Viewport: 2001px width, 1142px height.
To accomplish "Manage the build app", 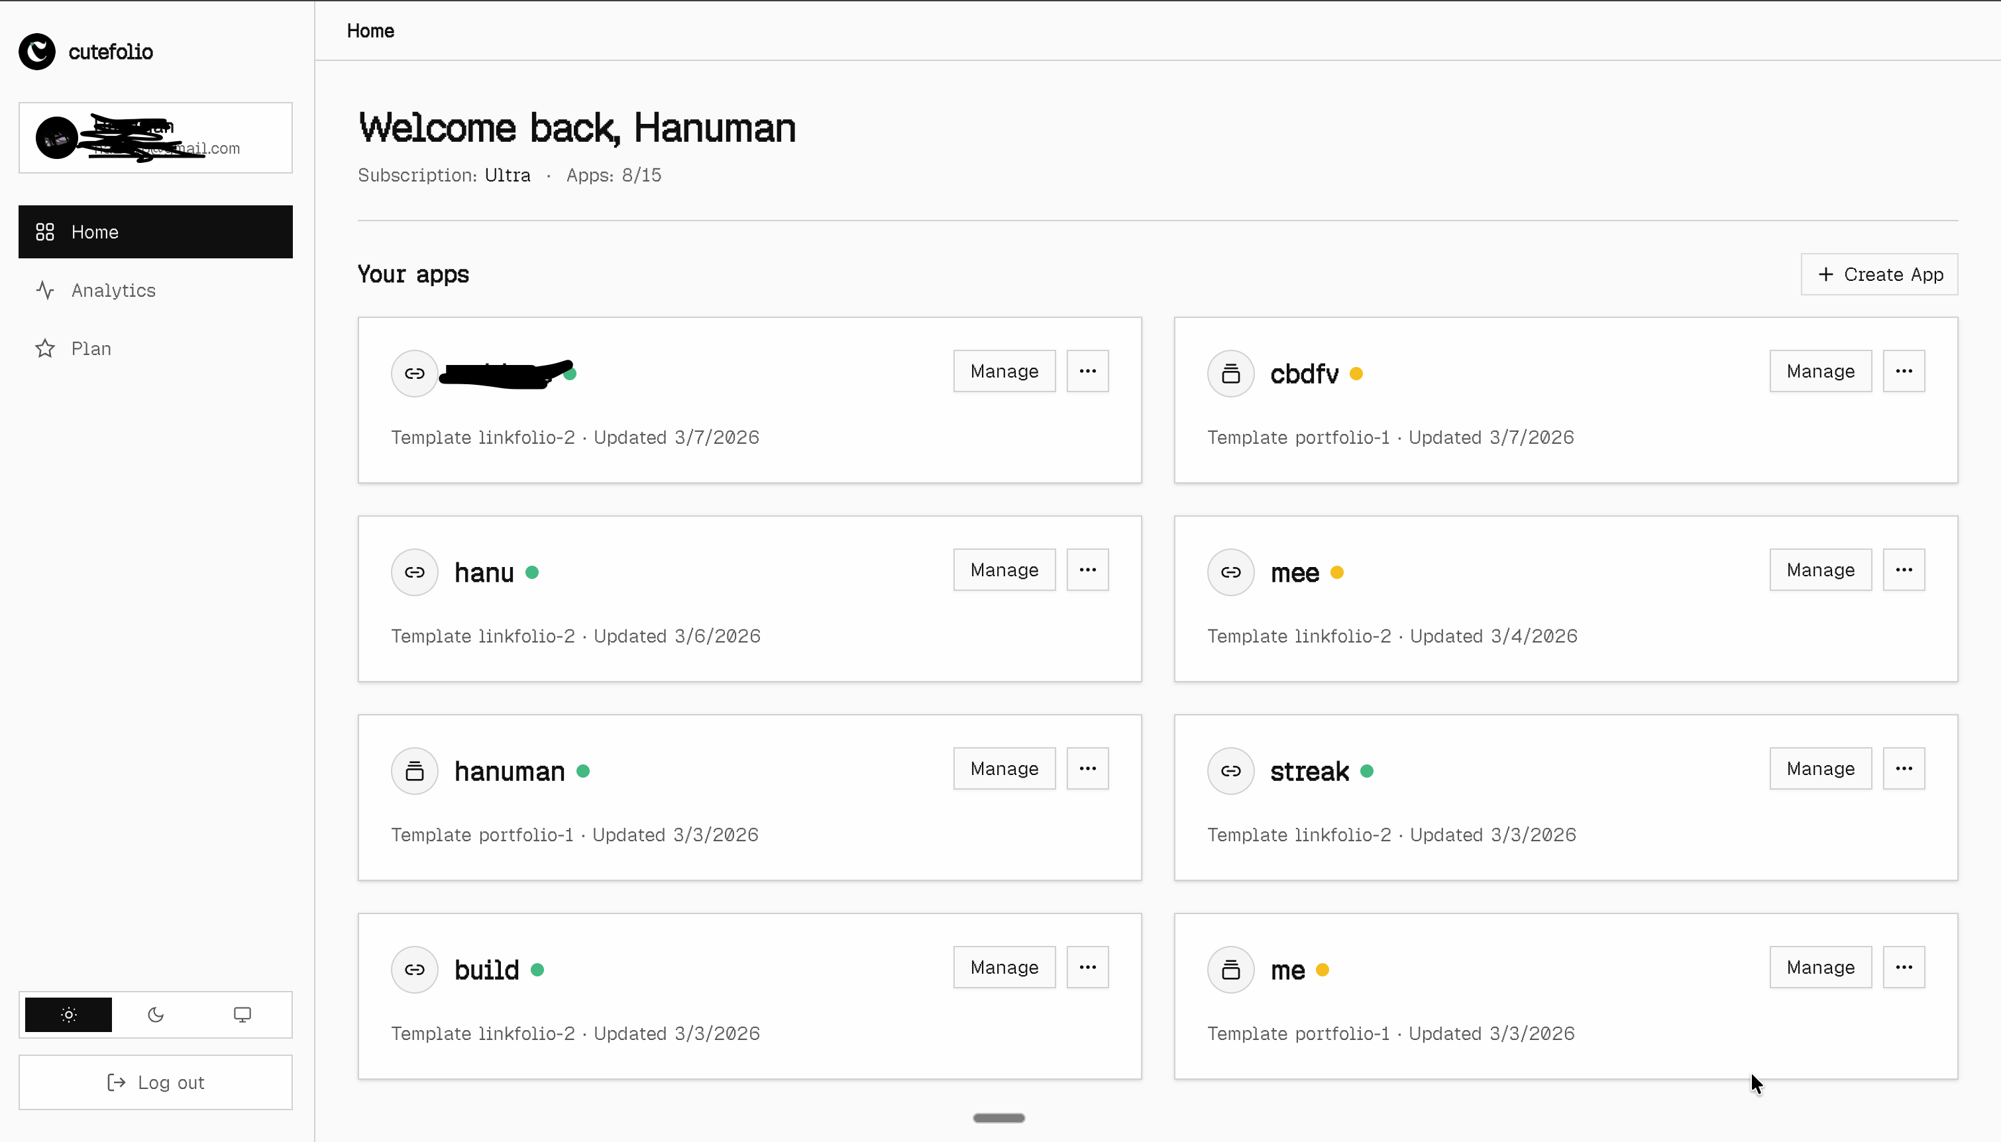I will pyautogui.click(x=1003, y=967).
